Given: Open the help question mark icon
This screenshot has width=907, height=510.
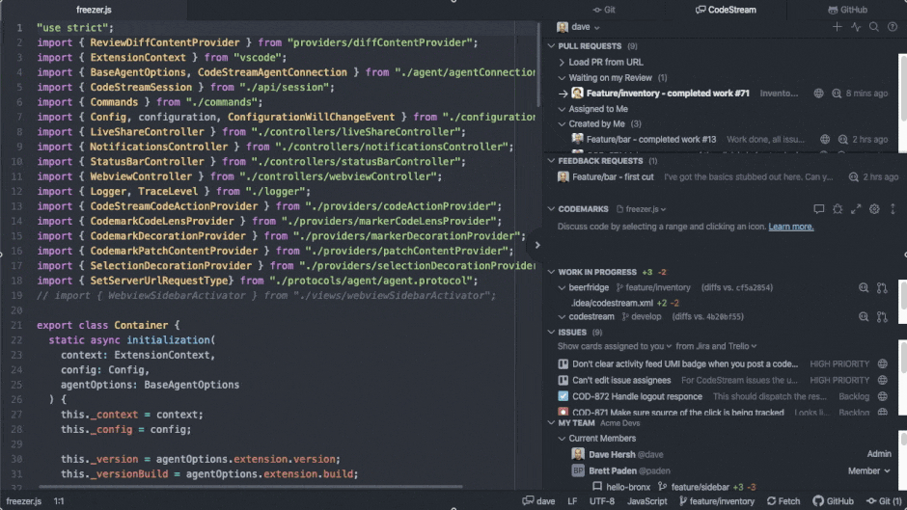Looking at the screenshot, I should point(893,27).
